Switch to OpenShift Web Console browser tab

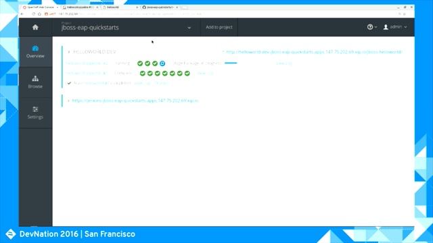pos(41,7)
